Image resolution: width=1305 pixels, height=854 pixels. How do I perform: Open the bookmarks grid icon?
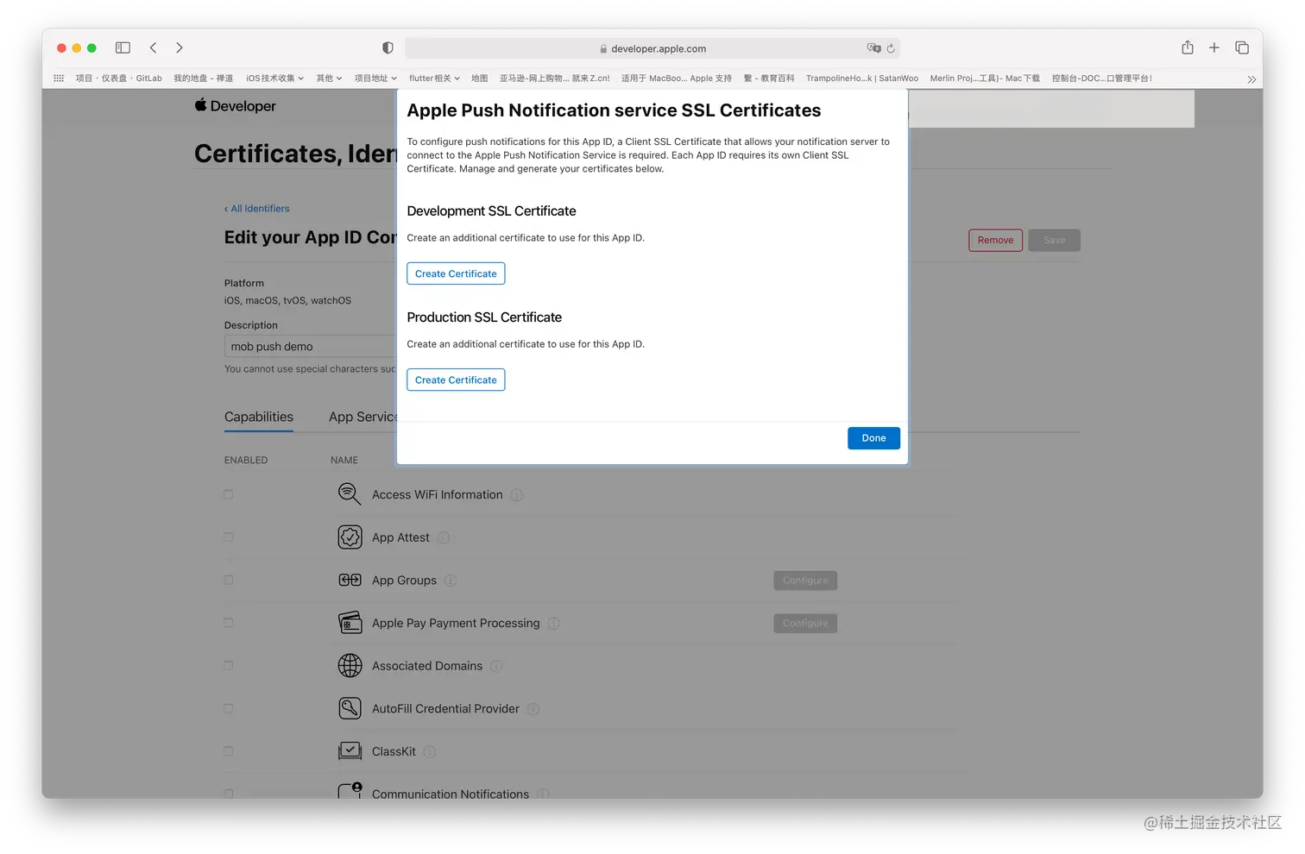click(59, 78)
